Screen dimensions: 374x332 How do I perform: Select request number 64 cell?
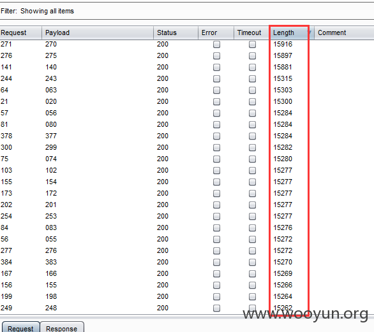[4, 90]
